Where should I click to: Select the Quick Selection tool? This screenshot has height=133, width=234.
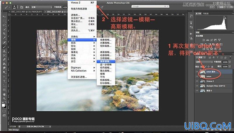point(4,29)
